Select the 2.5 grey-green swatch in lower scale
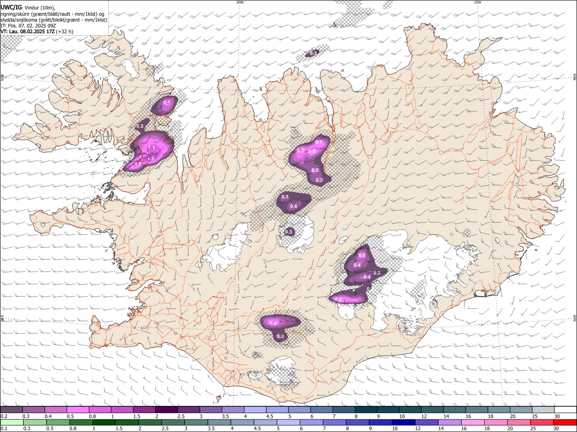The image size is (577, 432). coord(173,422)
